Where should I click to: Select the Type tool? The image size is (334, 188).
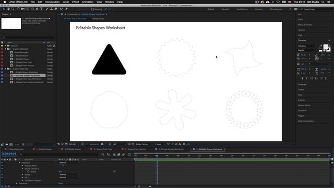tap(42, 9)
